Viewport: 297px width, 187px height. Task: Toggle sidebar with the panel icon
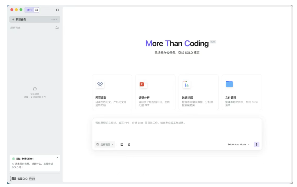click(x=57, y=9)
